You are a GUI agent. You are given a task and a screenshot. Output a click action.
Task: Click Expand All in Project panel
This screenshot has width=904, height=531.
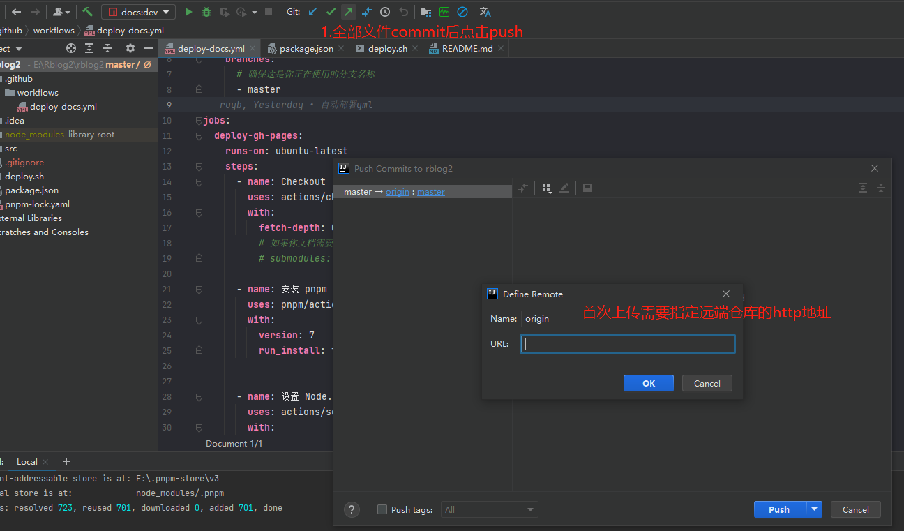click(x=89, y=48)
